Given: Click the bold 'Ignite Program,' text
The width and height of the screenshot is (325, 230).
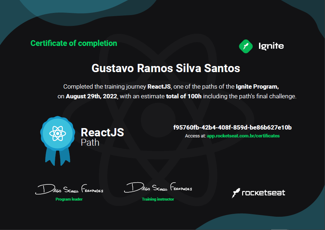Looking at the screenshot, I should tap(257, 87).
